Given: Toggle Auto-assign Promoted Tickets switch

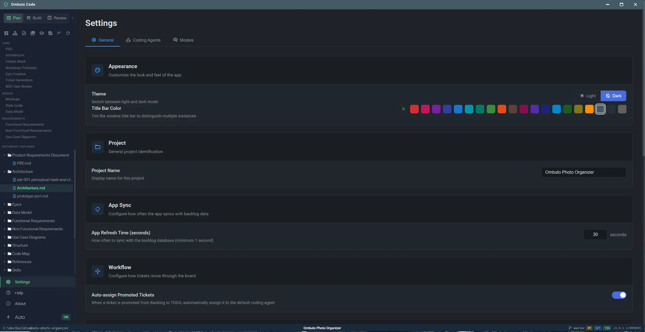Looking at the screenshot, I should pyautogui.click(x=619, y=295).
